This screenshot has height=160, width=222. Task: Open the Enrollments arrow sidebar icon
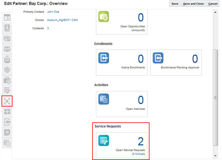[x=7, y=122]
